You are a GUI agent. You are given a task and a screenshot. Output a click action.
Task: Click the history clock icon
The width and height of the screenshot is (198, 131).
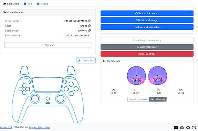click(194, 128)
